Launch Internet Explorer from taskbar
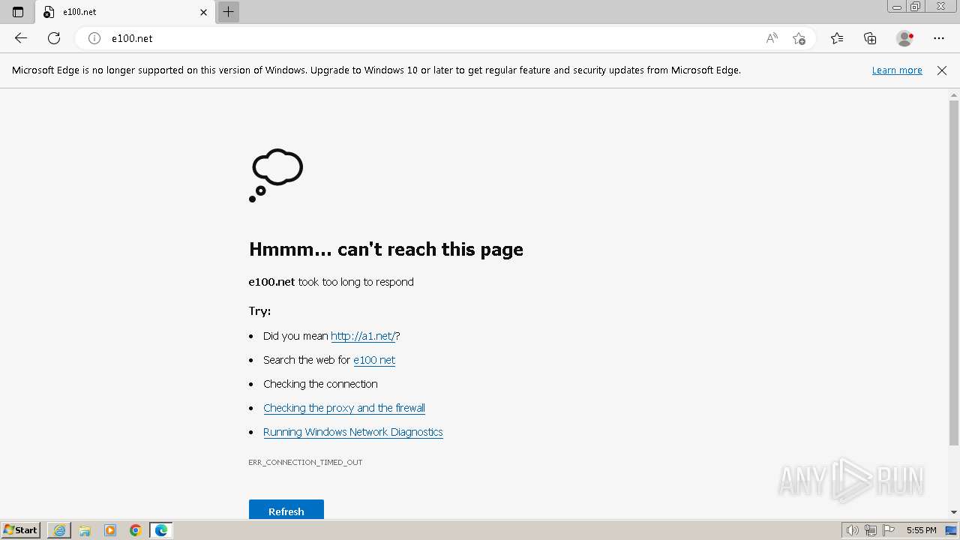The width and height of the screenshot is (960, 540). pos(59,530)
